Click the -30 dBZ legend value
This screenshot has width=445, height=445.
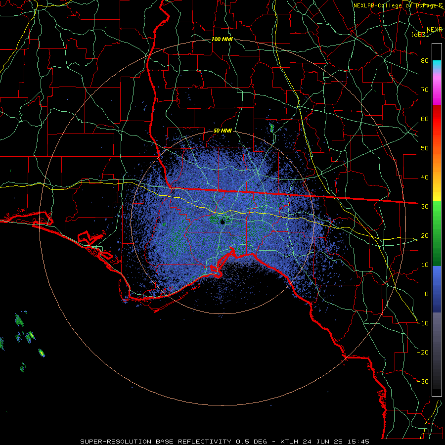(423, 381)
